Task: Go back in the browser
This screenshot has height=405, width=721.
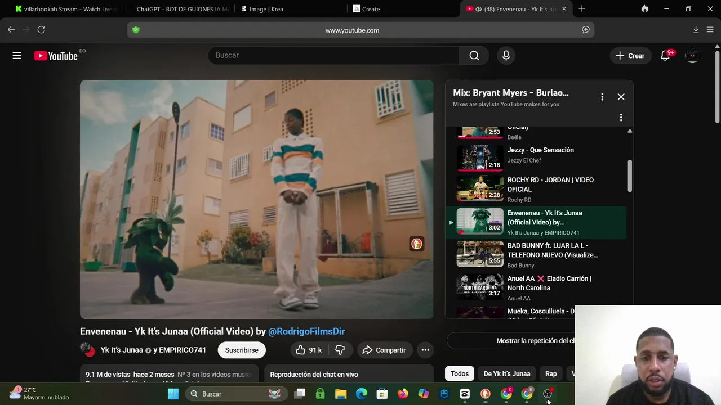Action: click(x=11, y=30)
